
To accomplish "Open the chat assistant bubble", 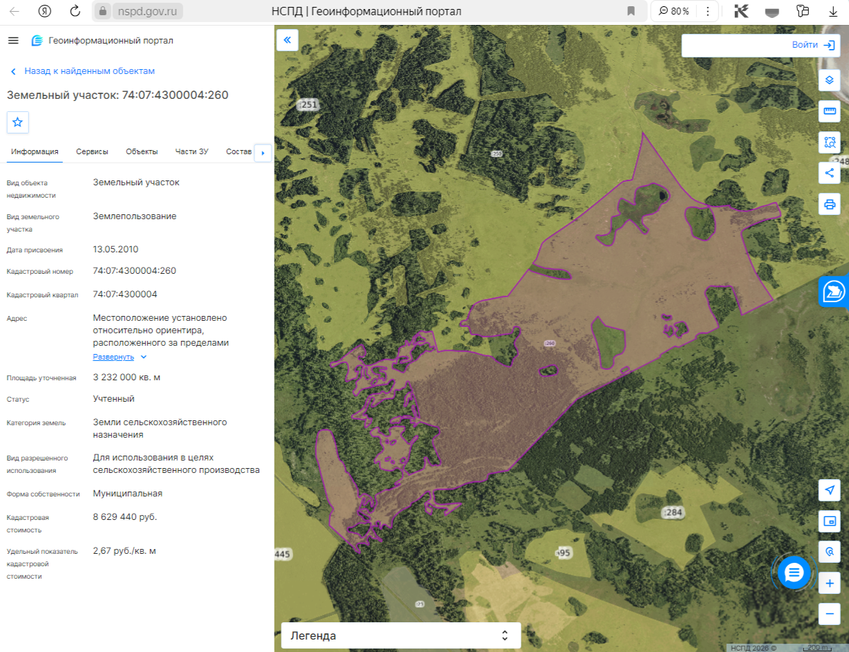I will click(x=794, y=572).
